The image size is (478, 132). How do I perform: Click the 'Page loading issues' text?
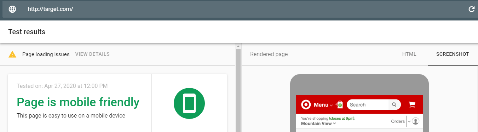46,54
